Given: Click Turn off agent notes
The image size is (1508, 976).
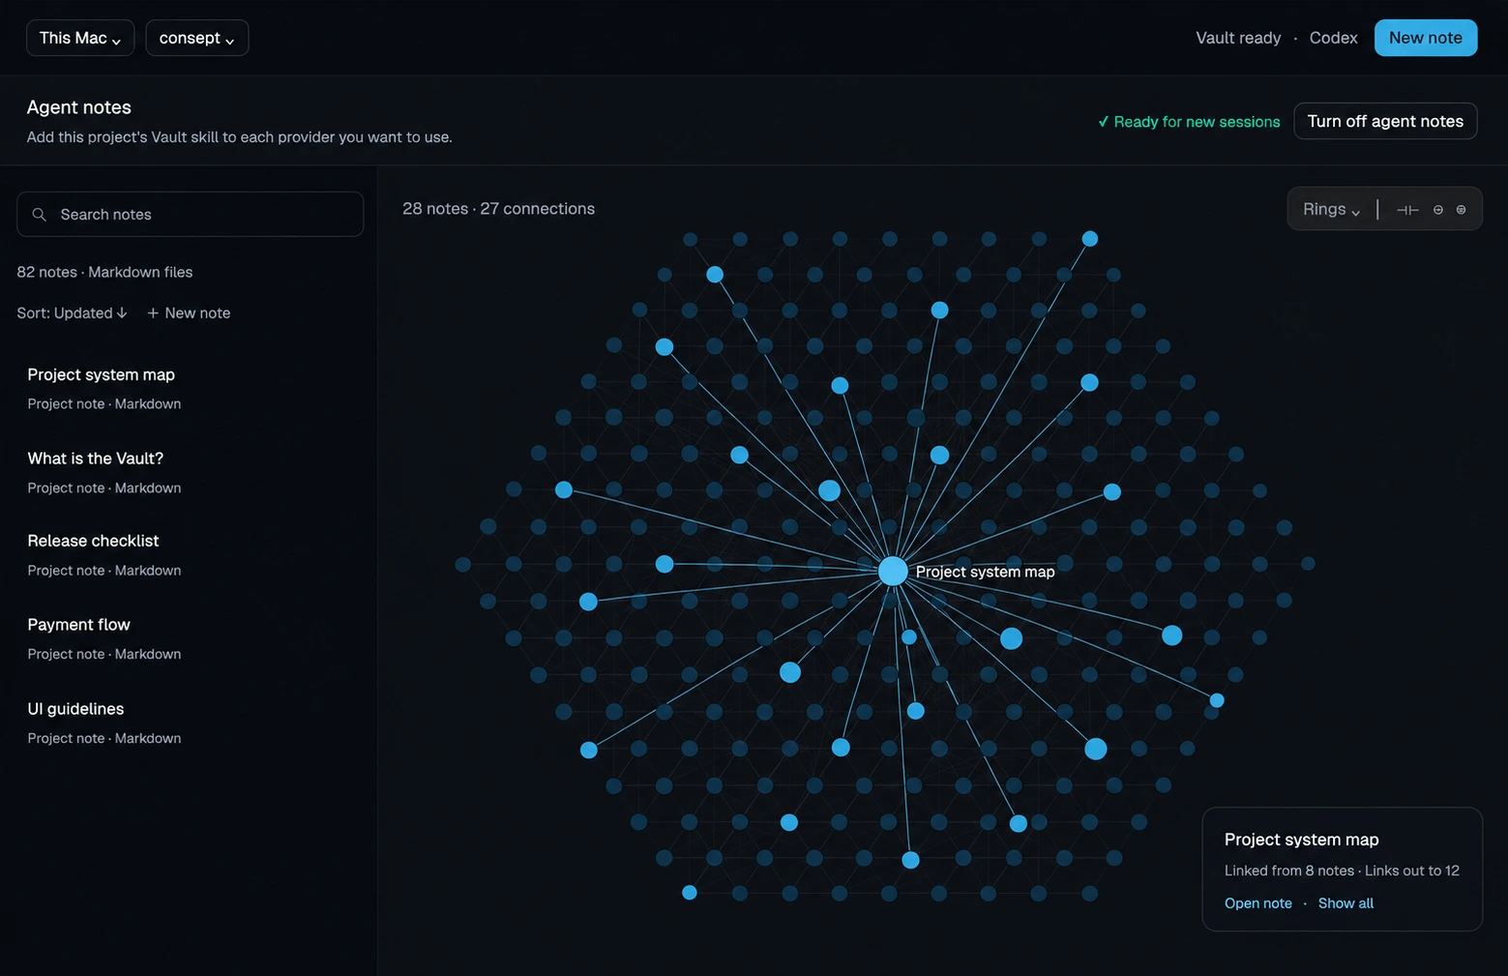Looking at the screenshot, I should (1385, 121).
